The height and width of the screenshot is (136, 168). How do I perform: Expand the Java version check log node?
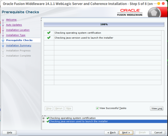click(43, 121)
